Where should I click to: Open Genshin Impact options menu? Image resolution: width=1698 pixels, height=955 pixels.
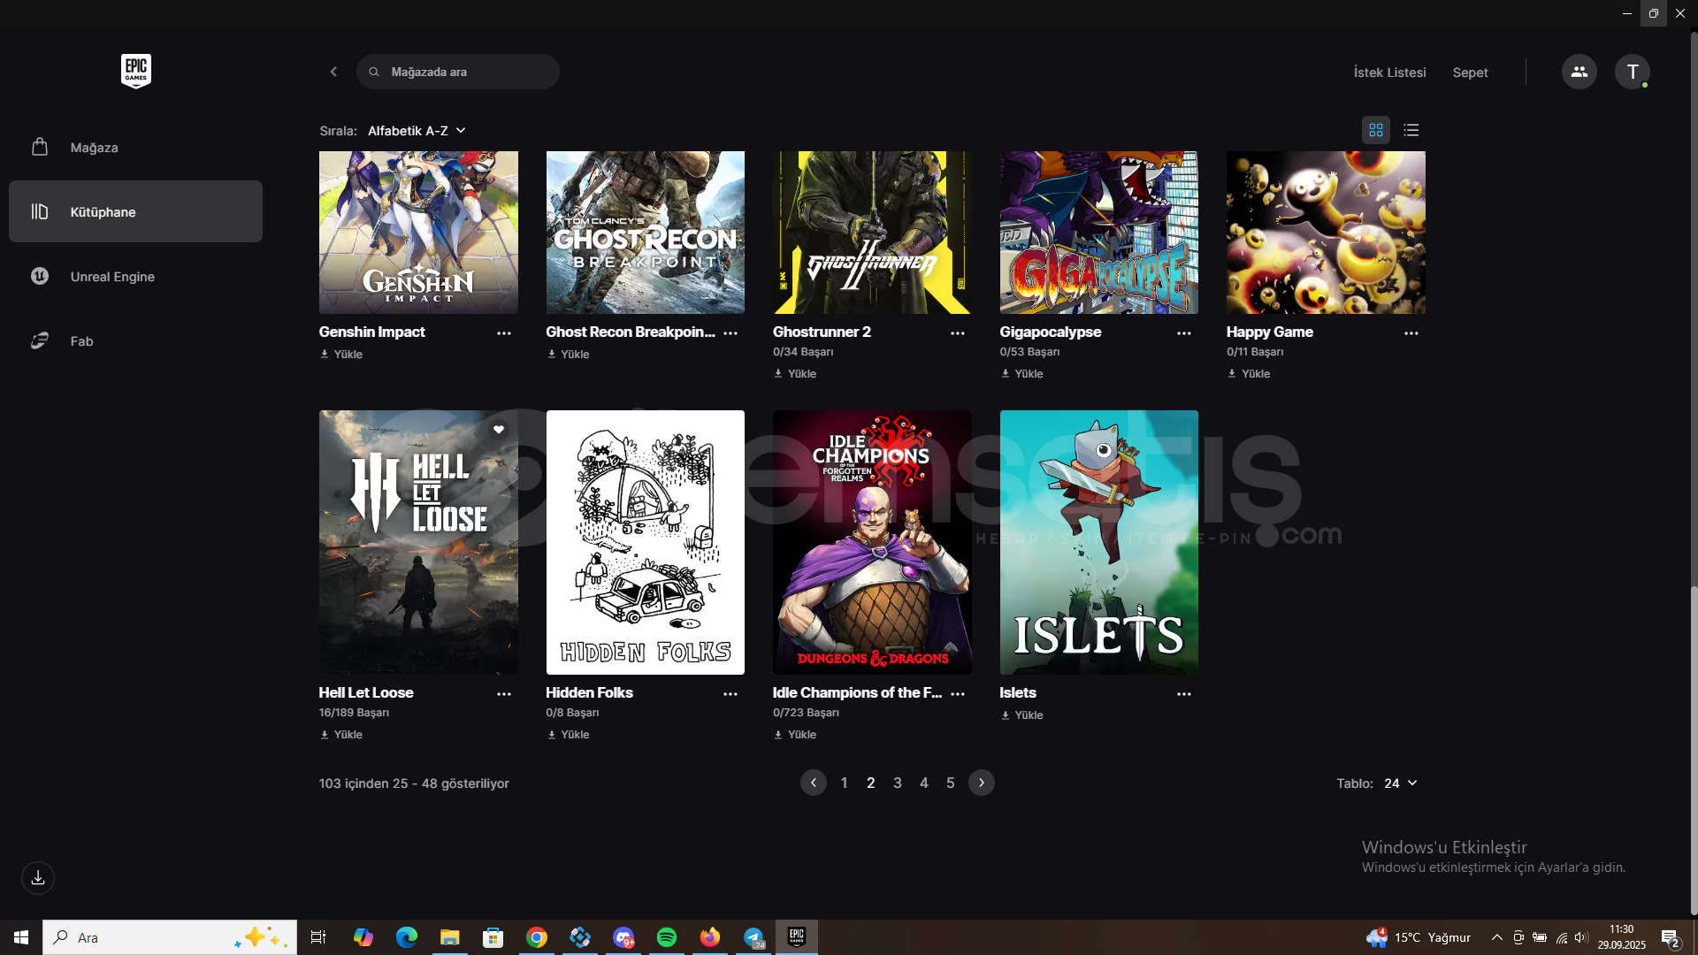[504, 333]
